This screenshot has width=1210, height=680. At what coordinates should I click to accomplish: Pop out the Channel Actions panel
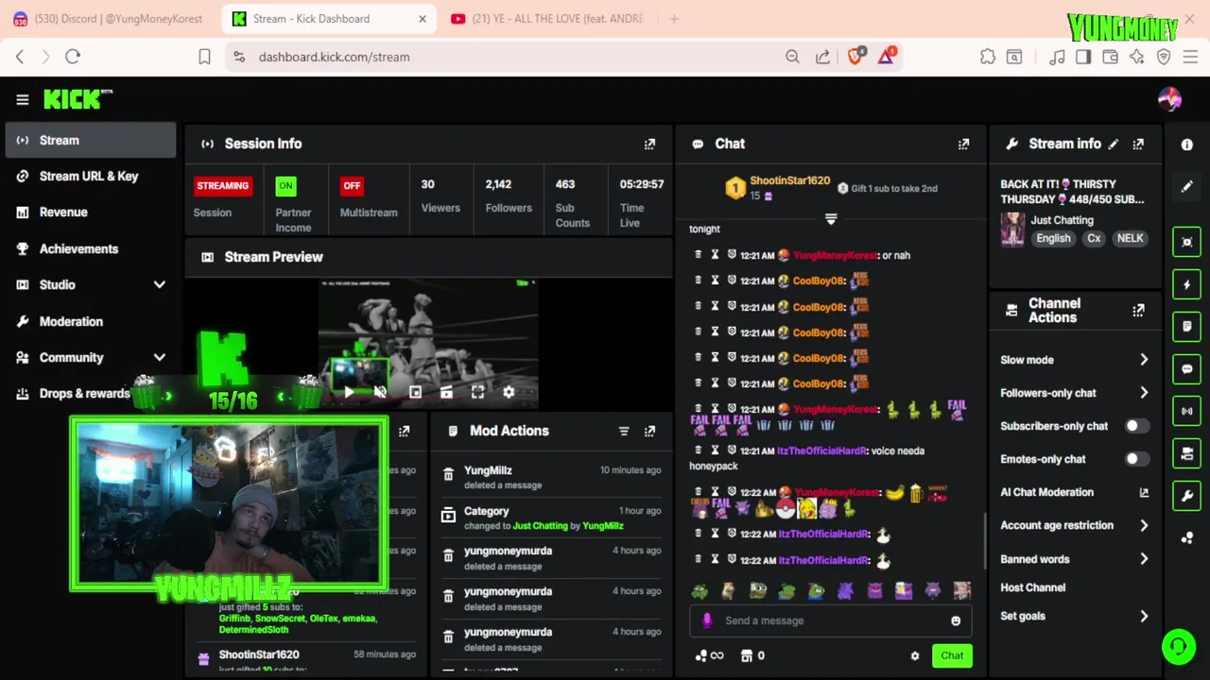pos(1138,310)
